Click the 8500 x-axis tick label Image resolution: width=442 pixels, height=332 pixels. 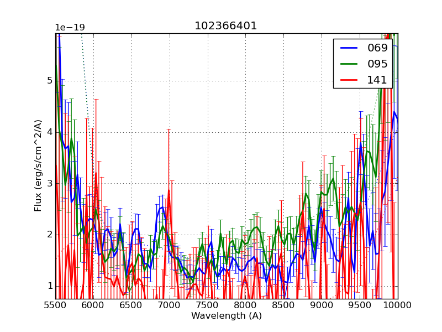[284, 305]
